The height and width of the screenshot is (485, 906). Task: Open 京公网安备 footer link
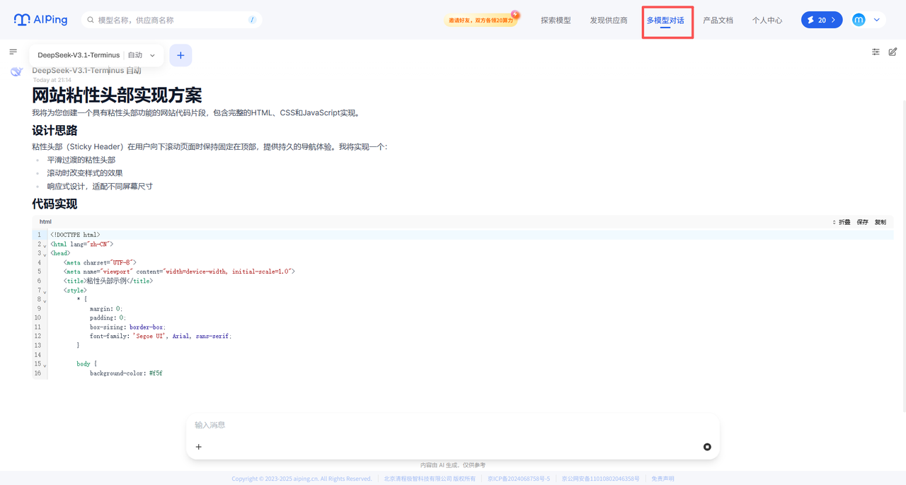(x=600, y=479)
